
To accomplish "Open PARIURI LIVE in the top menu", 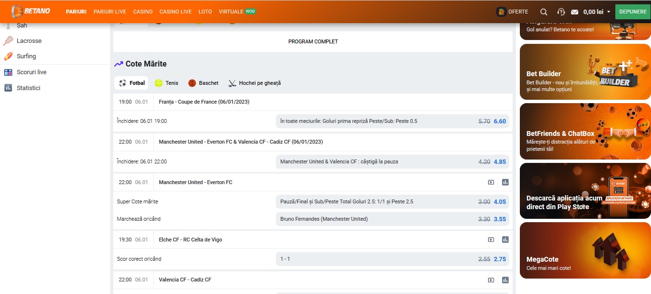I will click(110, 12).
